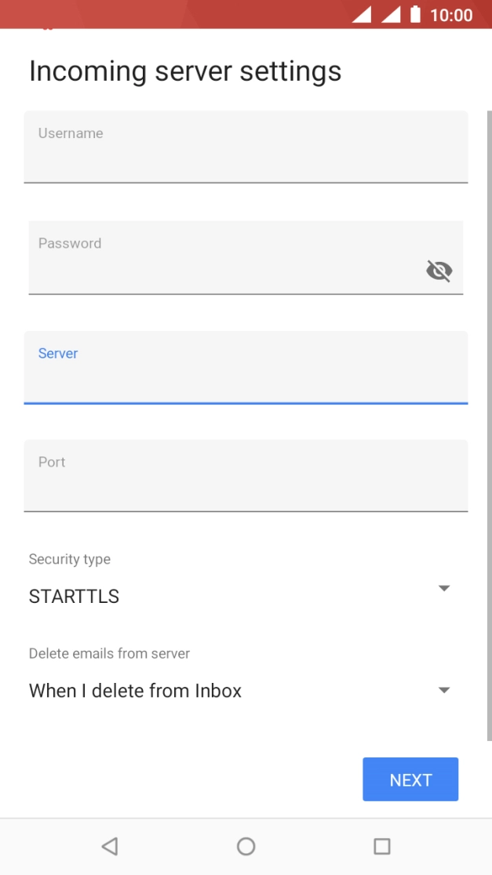
Task: Tap "When I delete from Inbox" option
Action: pos(136,691)
